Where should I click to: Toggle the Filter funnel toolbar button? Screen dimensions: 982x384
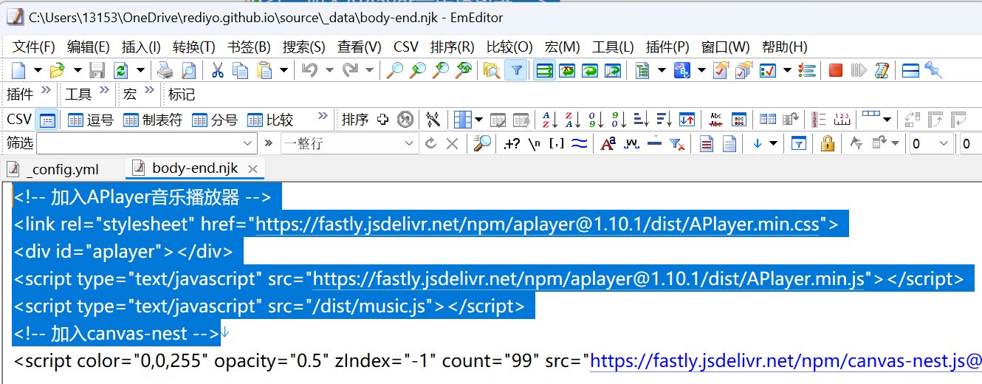click(x=517, y=70)
